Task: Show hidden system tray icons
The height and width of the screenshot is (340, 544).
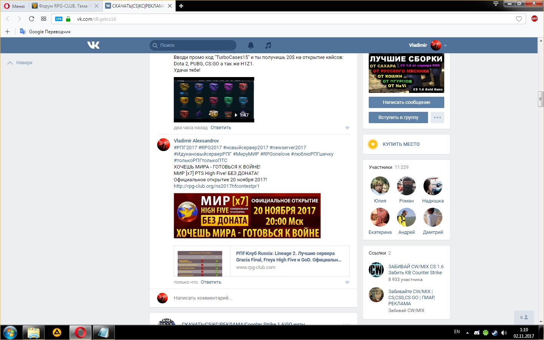Action: pyautogui.click(x=467, y=333)
